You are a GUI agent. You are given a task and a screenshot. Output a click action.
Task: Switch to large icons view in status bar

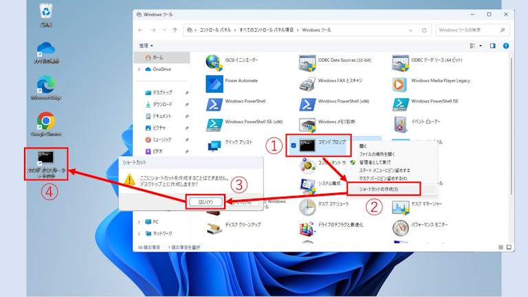pos(509,247)
